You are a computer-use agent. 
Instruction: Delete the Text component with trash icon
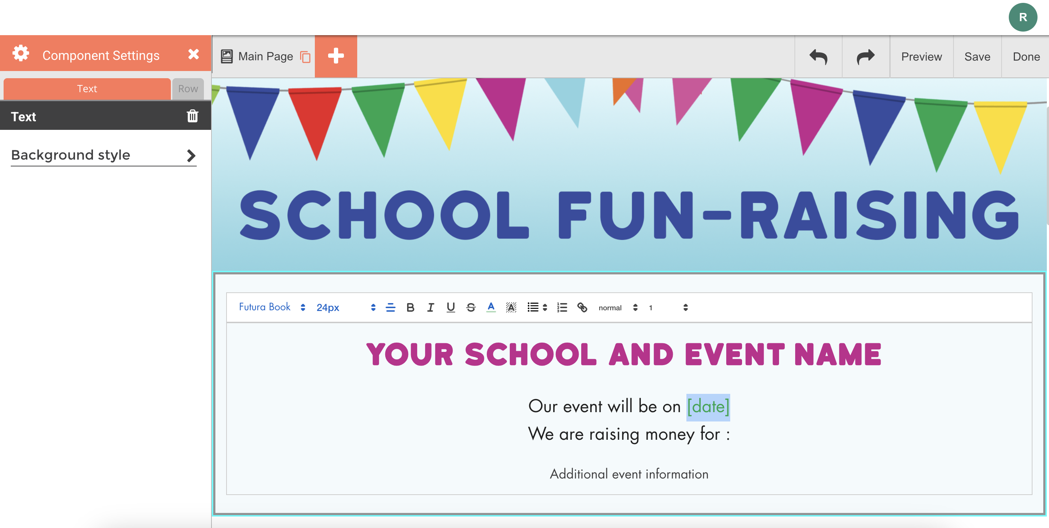pos(192,116)
